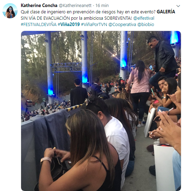Open the #FESTIVALDEVIÑA hashtag
The width and height of the screenshot is (182, 191).
click(x=39, y=25)
